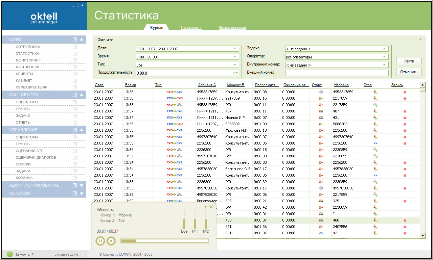Adjust the Все volume slider
This screenshot has height=260, width=433.
[184, 219]
